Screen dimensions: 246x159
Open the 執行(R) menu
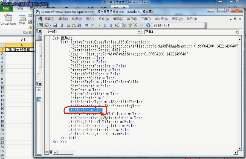[132, 19]
